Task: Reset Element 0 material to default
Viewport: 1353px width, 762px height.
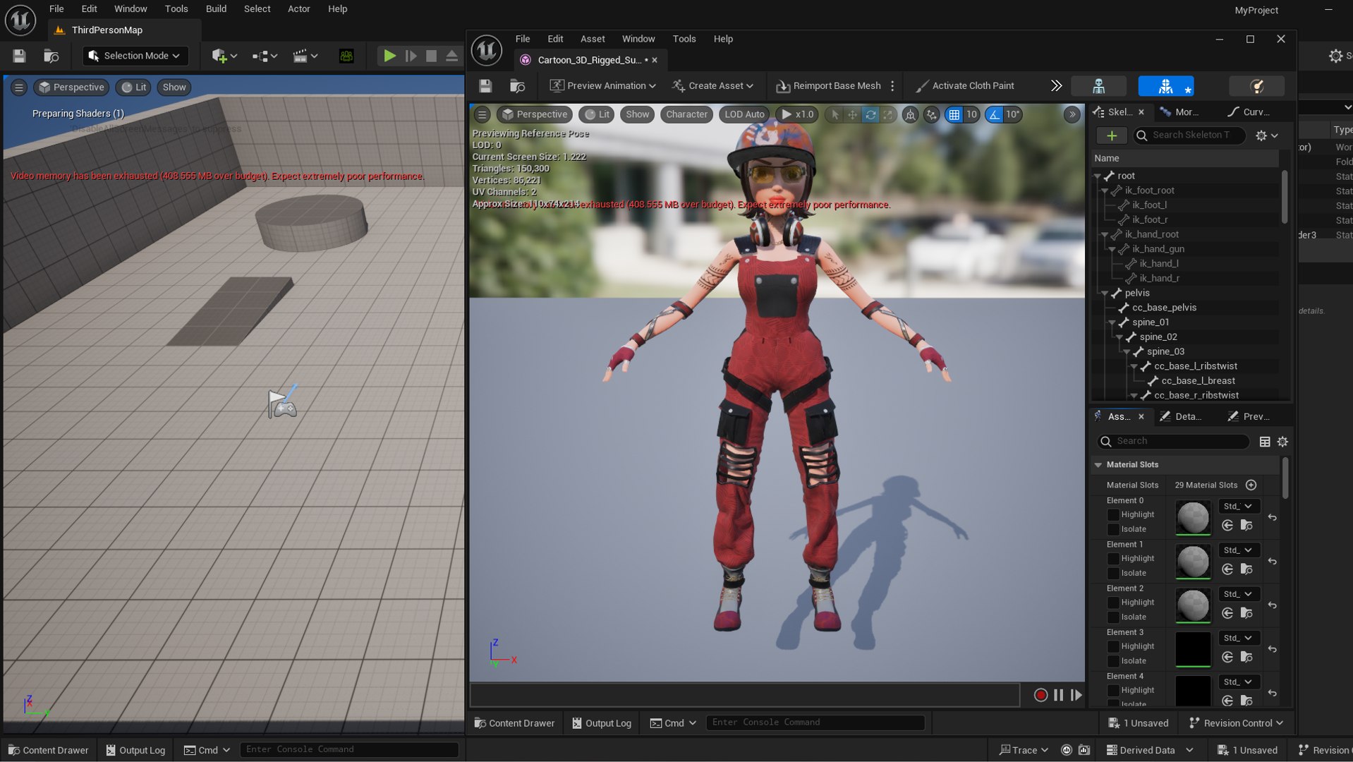Action: (x=1272, y=518)
